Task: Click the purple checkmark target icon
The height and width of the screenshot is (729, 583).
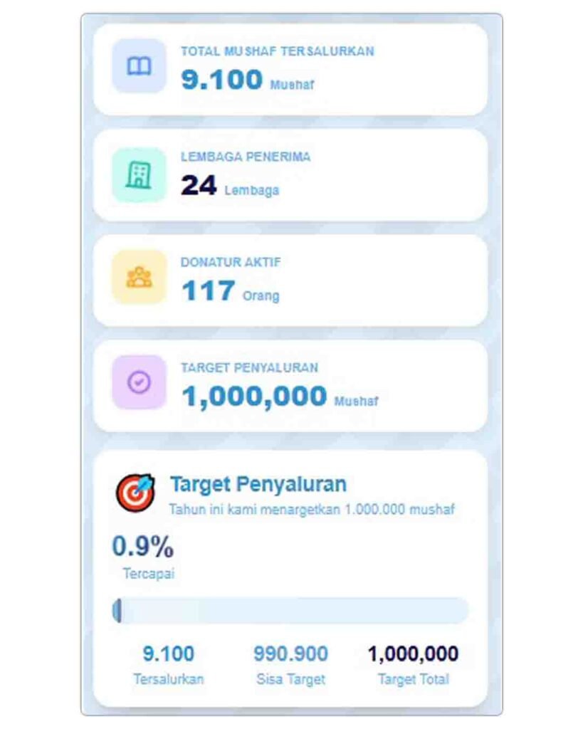Action: point(139,382)
